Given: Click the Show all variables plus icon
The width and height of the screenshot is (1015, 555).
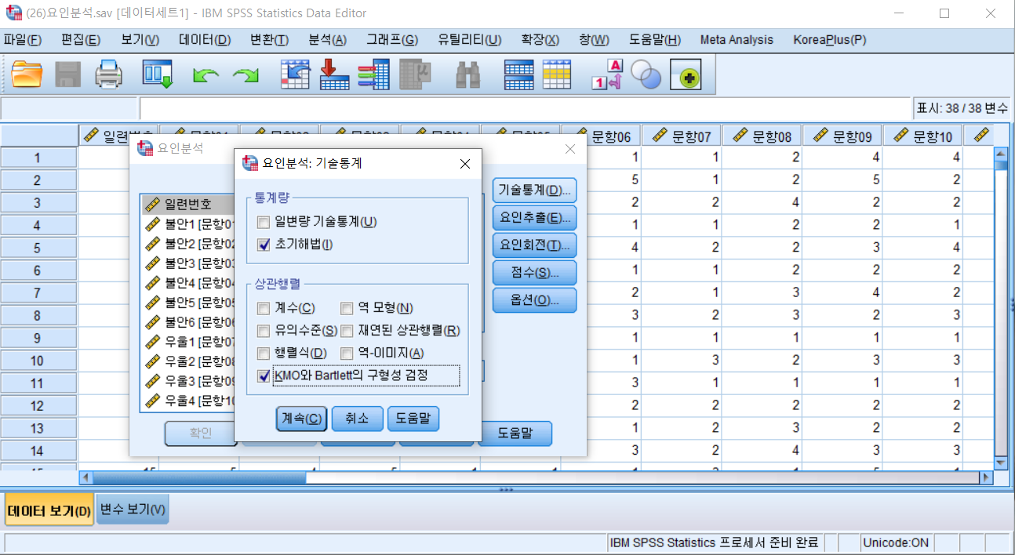Looking at the screenshot, I should pyautogui.click(x=686, y=75).
